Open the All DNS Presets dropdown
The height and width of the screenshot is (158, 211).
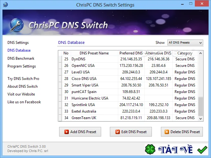[x=185, y=43]
